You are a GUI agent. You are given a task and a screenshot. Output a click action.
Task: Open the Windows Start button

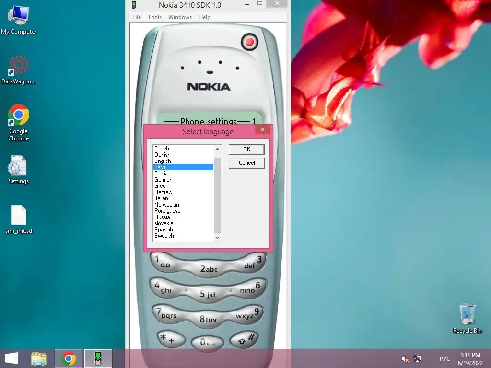click(x=12, y=358)
